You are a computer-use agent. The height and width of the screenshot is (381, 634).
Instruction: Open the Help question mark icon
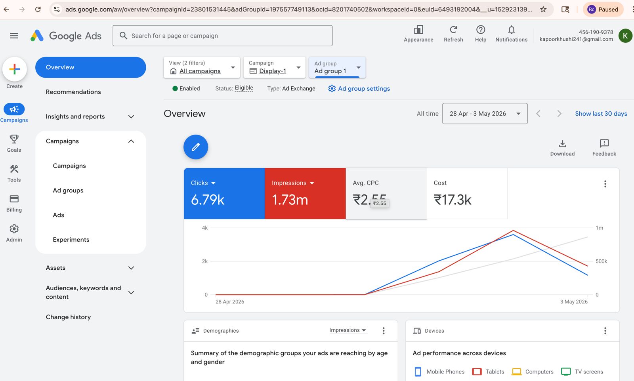(481, 30)
